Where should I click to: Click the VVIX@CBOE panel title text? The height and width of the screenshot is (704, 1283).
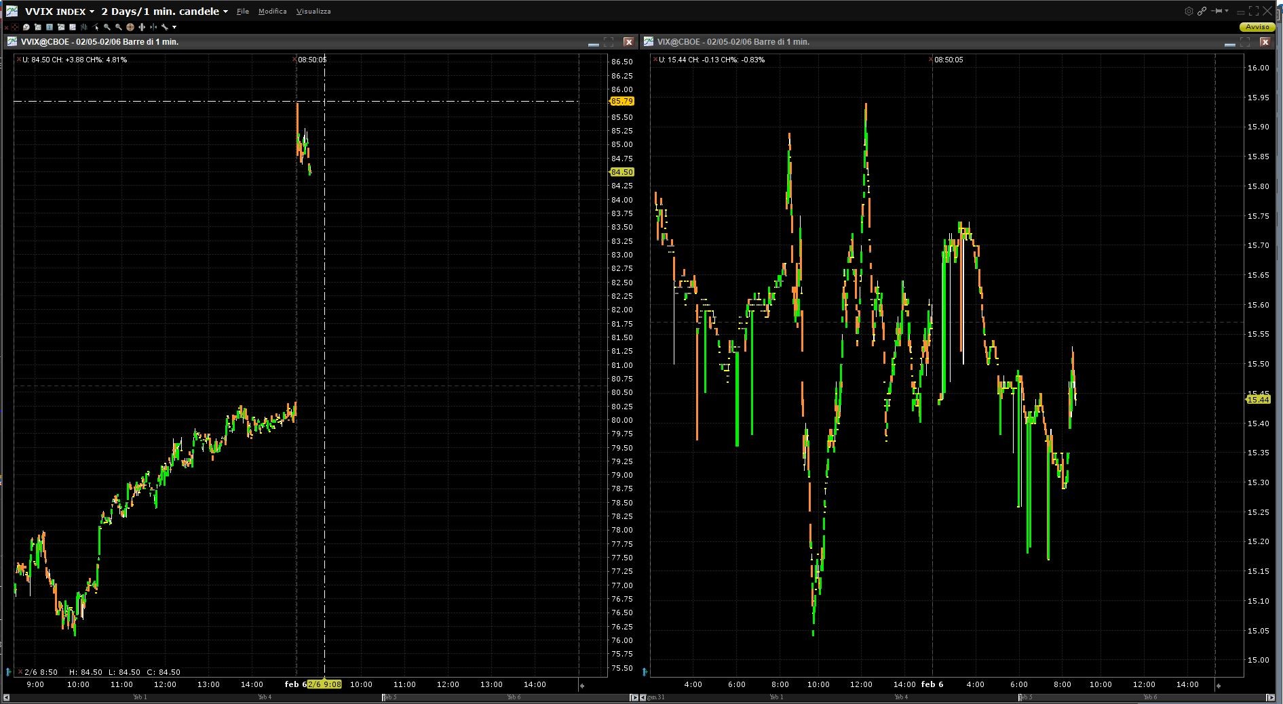point(100,42)
